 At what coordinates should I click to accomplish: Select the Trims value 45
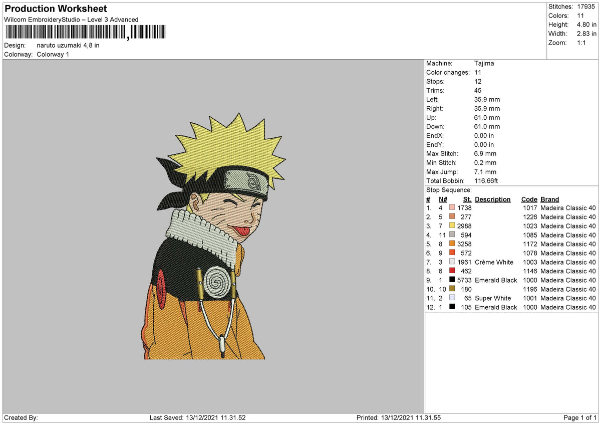[x=478, y=91]
